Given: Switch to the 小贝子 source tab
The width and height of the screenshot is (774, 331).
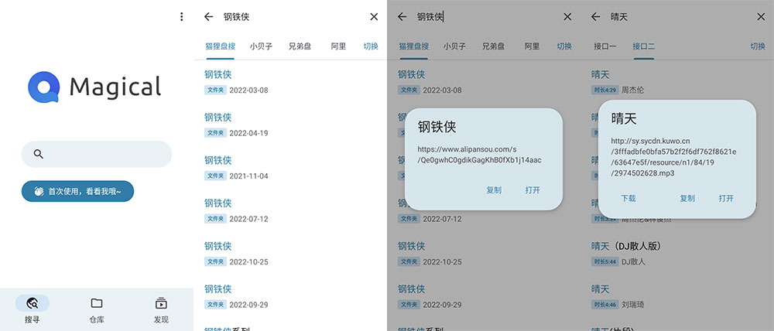Looking at the screenshot, I should 261,46.
